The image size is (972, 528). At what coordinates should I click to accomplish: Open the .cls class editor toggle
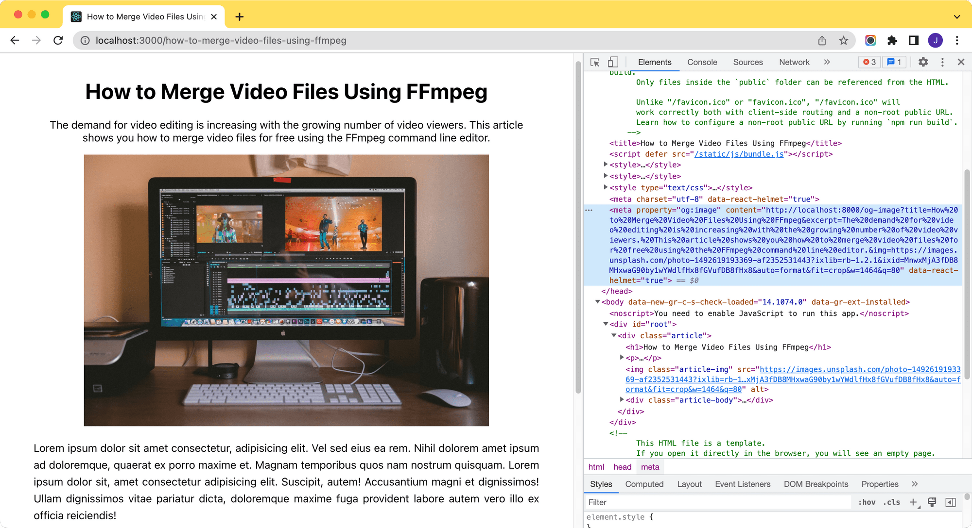click(x=892, y=502)
